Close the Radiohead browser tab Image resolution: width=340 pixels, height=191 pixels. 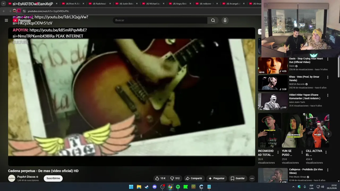110,4
